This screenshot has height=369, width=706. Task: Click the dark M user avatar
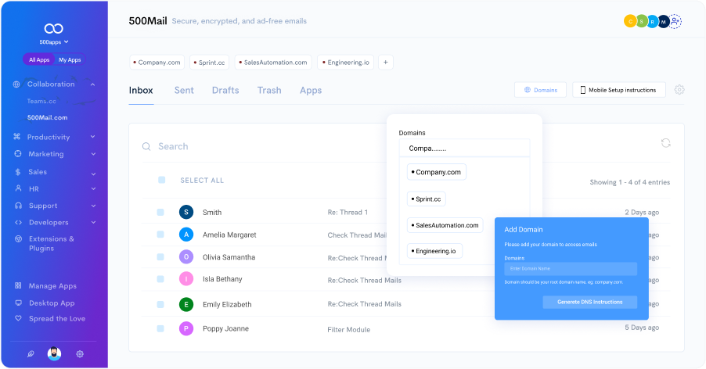(663, 21)
